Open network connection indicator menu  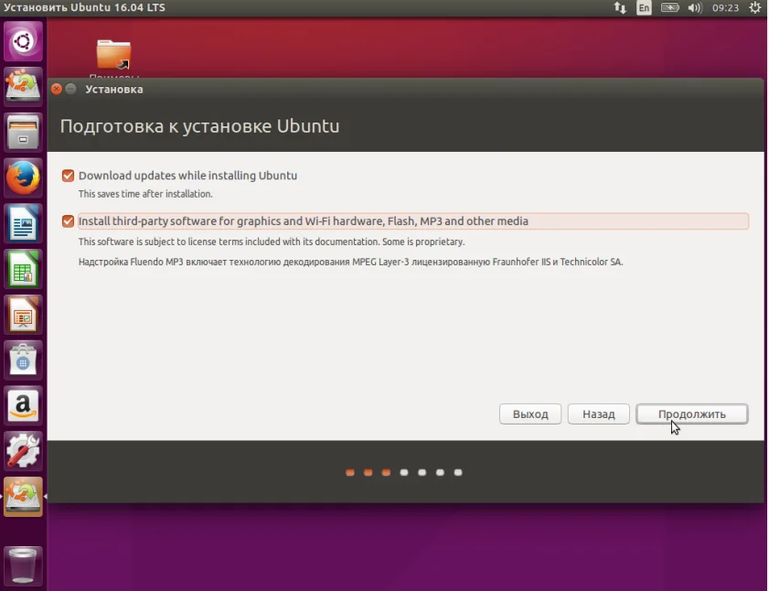(620, 8)
